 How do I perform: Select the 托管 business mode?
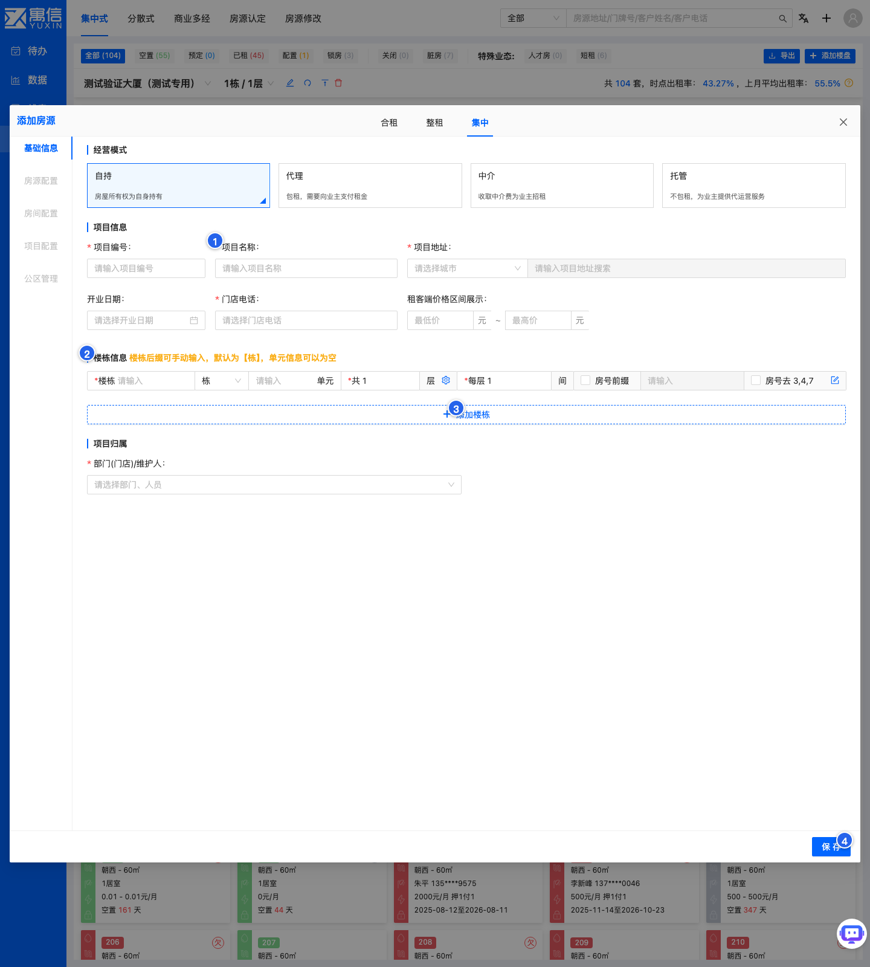click(x=754, y=186)
